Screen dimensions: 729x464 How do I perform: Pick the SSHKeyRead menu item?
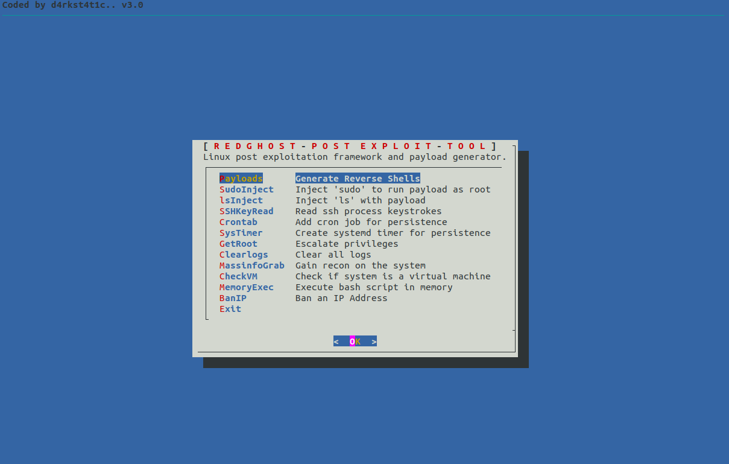pyautogui.click(x=247, y=211)
